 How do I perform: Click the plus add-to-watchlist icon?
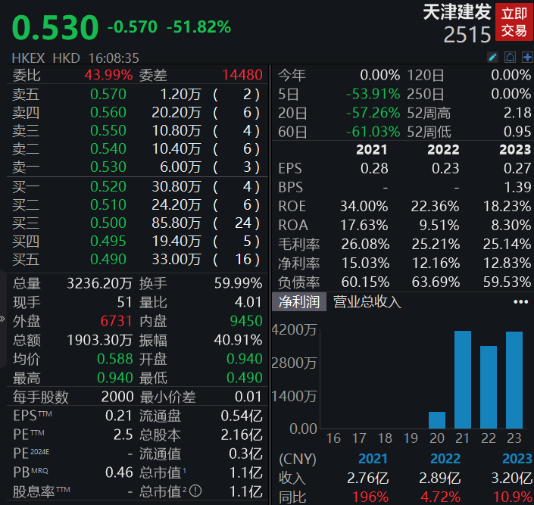(527, 57)
